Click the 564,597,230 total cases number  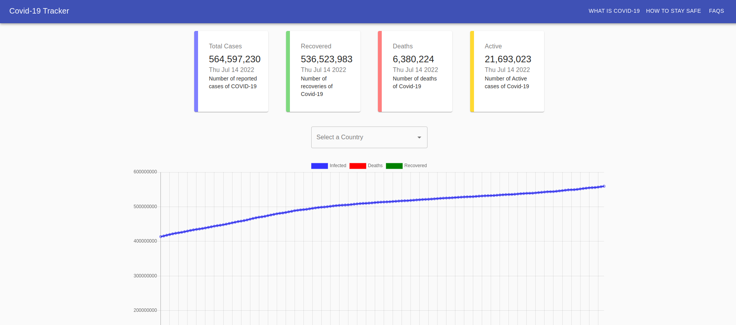point(234,59)
